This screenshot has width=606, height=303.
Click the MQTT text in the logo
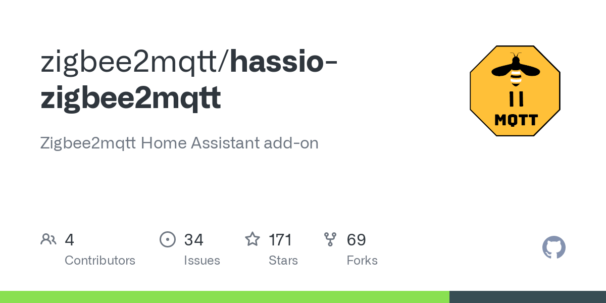click(516, 120)
